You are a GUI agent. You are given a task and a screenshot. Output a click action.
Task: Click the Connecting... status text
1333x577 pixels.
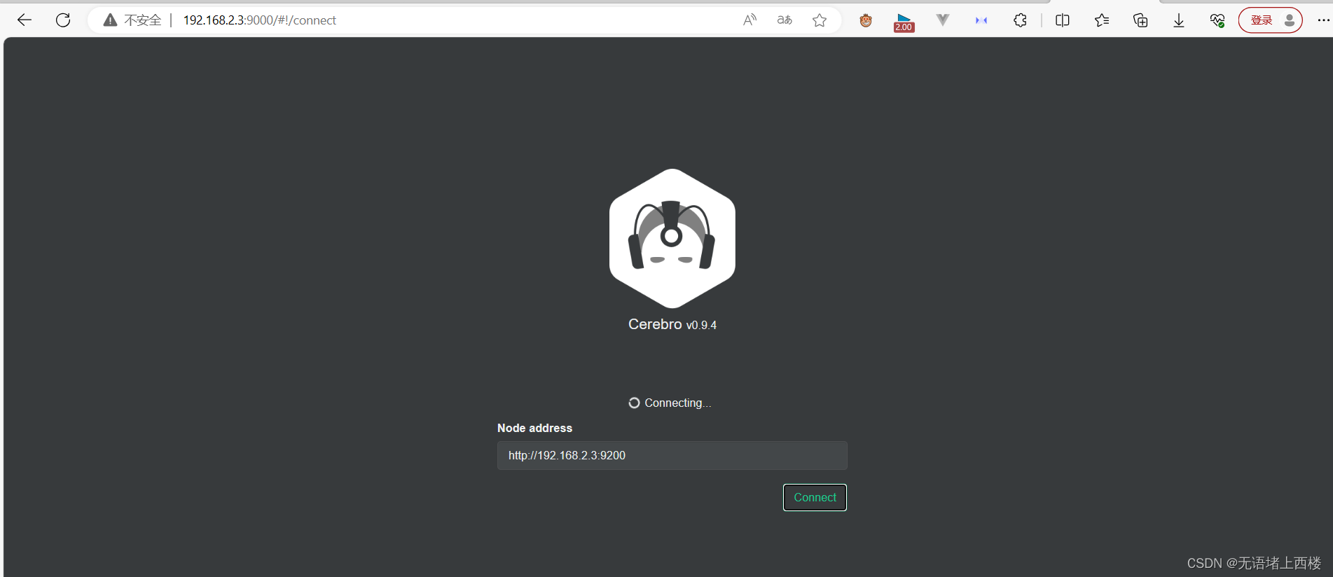pyautogui.click(x=677, y=403)
